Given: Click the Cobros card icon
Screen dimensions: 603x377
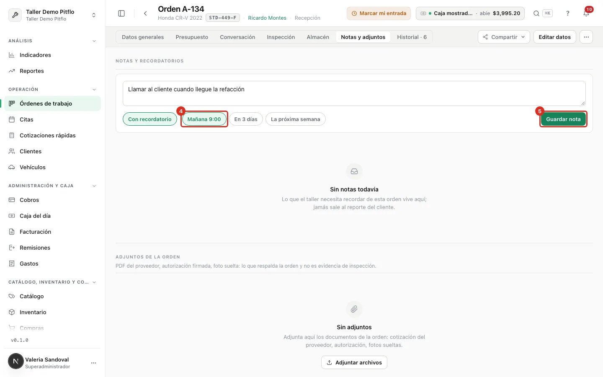Looking at the screenshot, I should click(x=12, y=200).
